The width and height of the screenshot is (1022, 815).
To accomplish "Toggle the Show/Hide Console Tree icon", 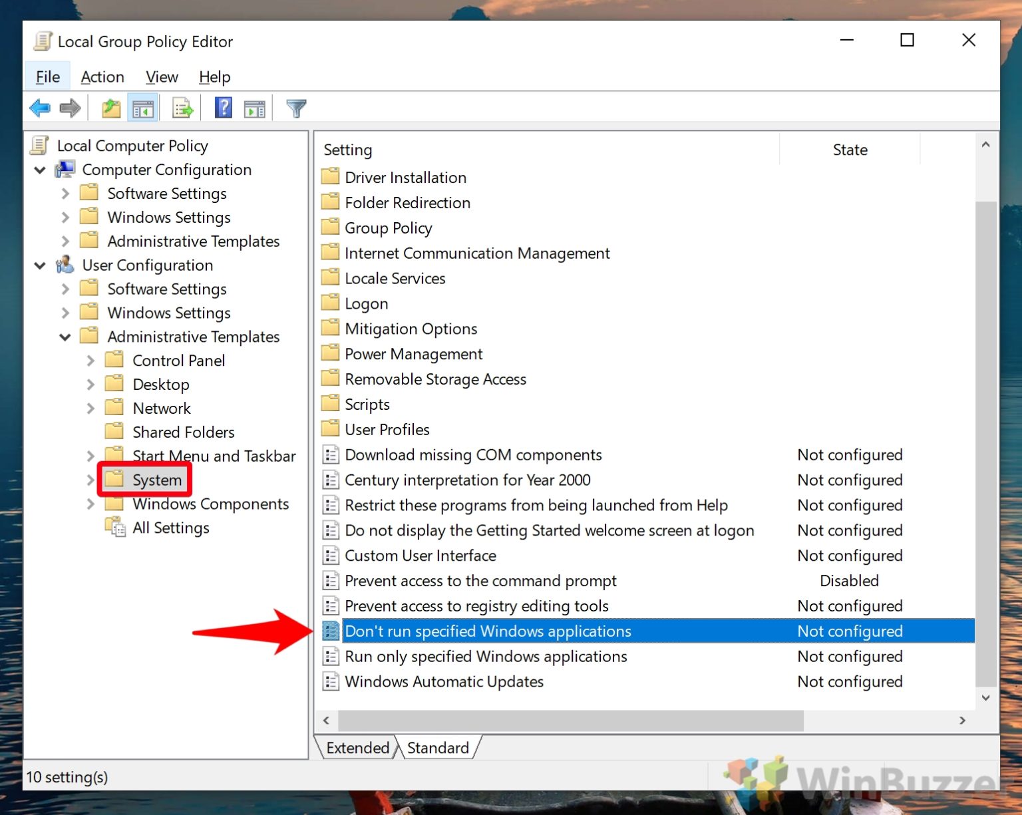I will pos(142,107).
